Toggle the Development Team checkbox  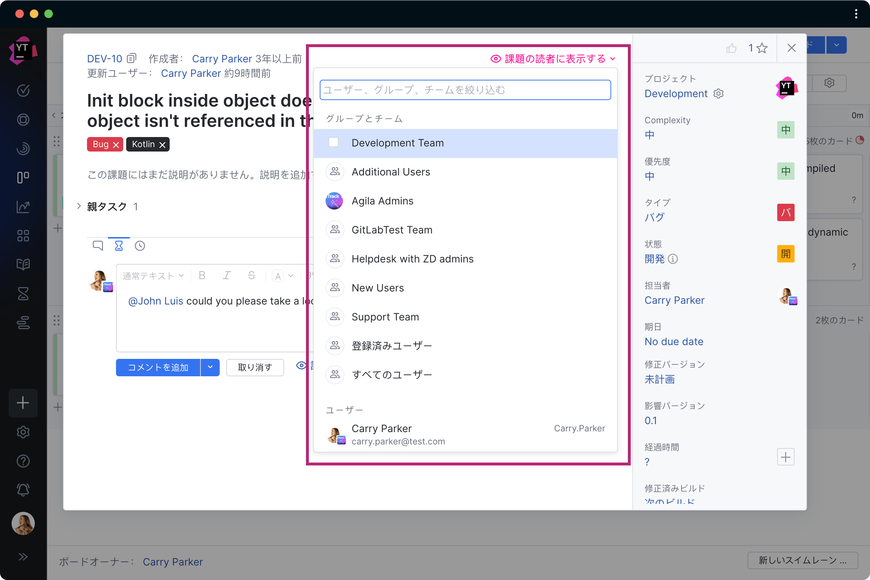point(333,142)
